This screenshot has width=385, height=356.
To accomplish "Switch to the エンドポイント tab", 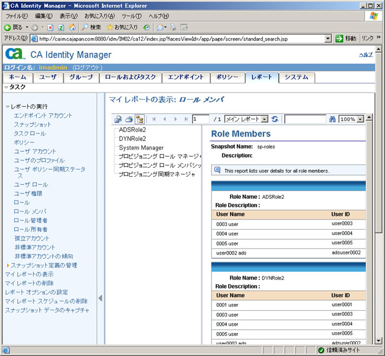I will tap(185, 77).
